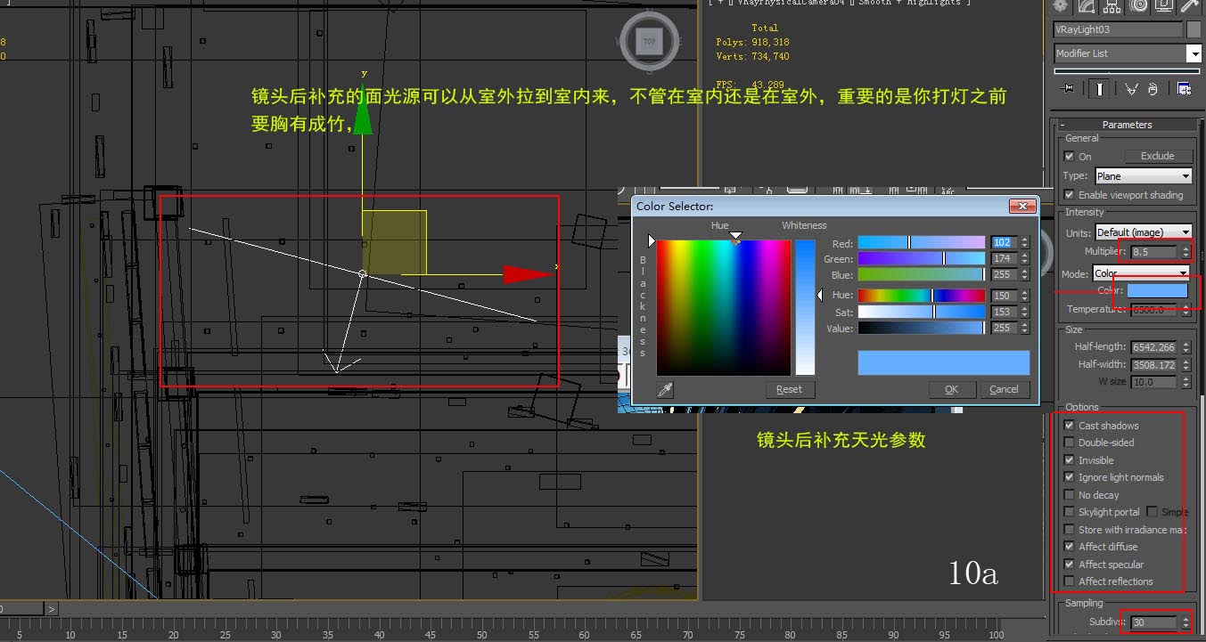The width and height of the screenshot is (1206, 642).
Task: Click the Value slider bar
Action: click(x=922, y=329)
